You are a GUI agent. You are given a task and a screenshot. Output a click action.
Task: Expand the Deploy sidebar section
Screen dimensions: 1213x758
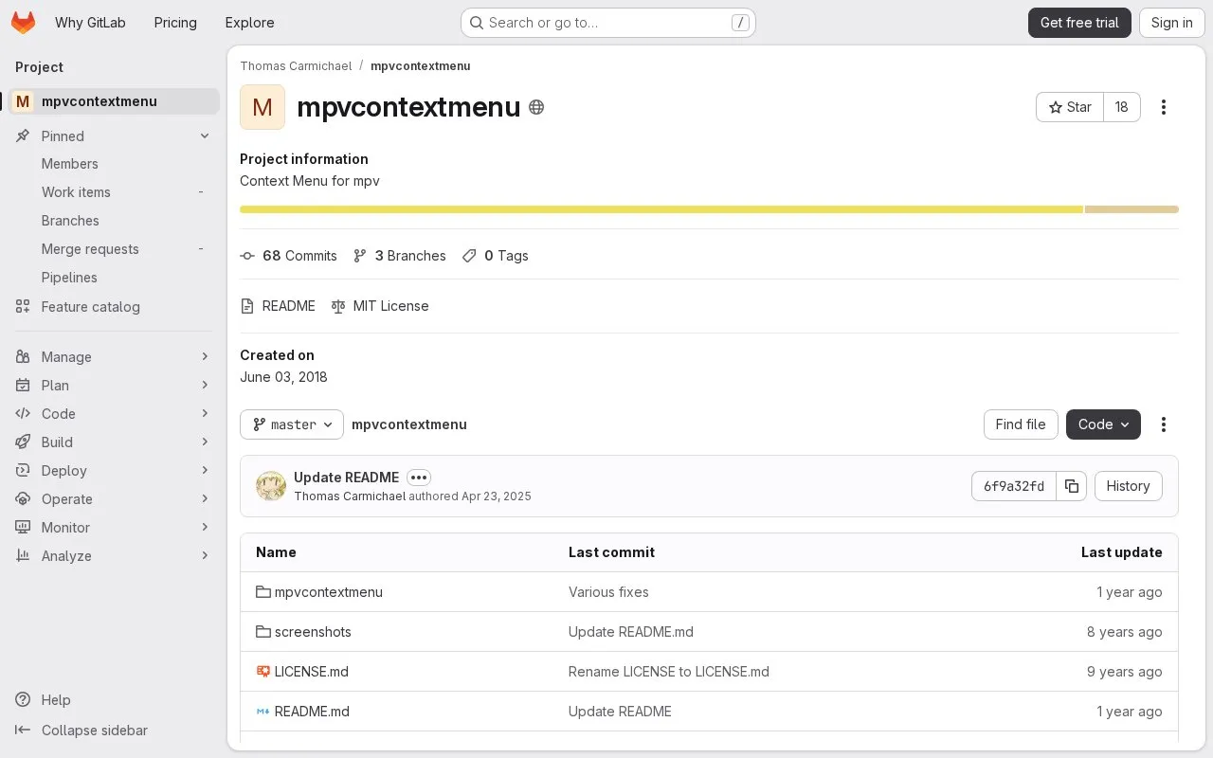(114, 471)
